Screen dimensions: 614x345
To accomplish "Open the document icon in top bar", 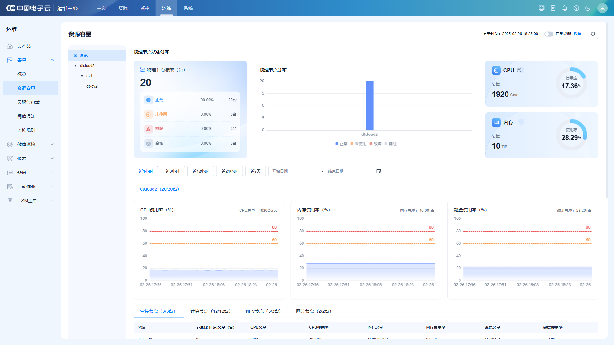I will pos(553,8).
